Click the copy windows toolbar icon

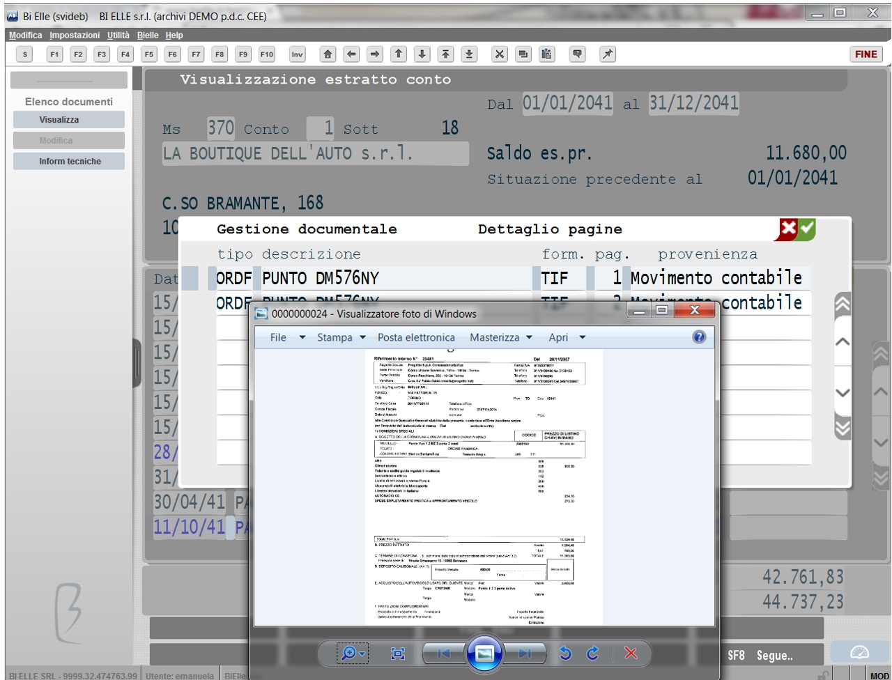pyautogui.click(x=523, y=54)
